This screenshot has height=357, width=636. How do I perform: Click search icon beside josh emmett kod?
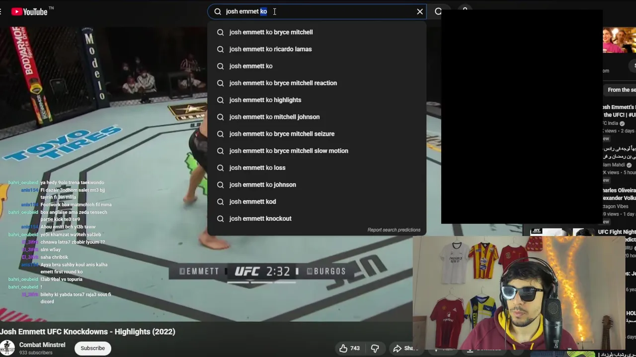point(220,201)
